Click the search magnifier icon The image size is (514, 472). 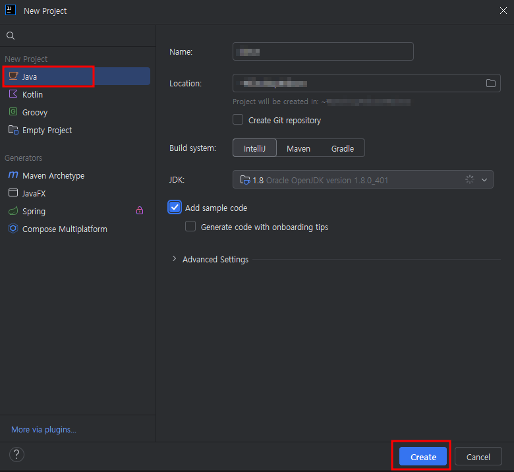pyautogui.click(x=11, y=36)
